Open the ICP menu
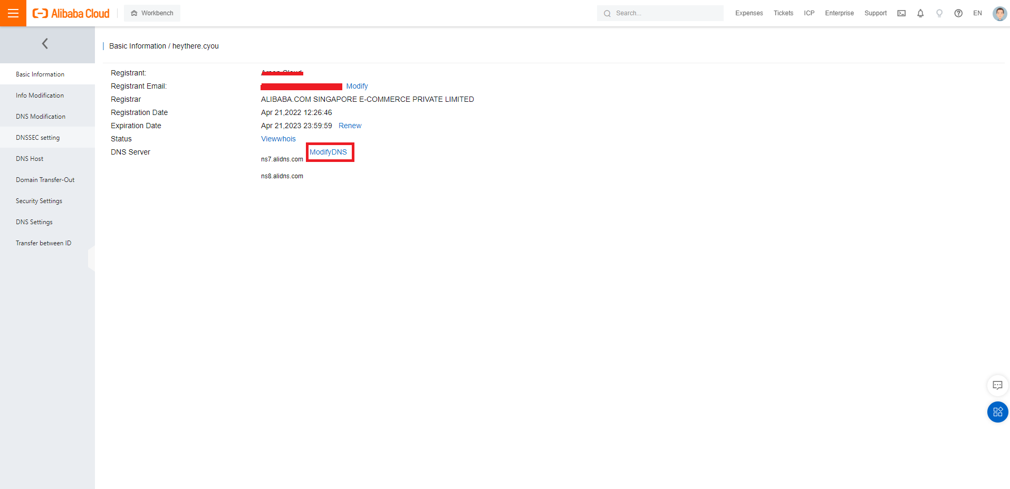1010x489 pixels. (809, 13)
